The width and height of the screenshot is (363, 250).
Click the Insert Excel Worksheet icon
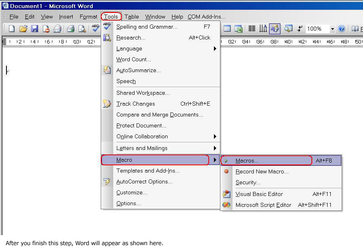[239, 29]
